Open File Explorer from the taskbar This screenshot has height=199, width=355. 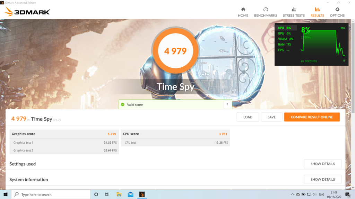pos(119,194)
